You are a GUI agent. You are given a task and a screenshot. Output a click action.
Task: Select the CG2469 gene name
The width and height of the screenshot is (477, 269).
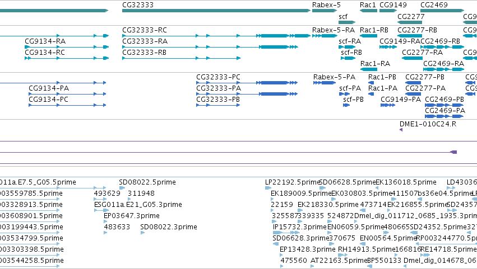434,5
